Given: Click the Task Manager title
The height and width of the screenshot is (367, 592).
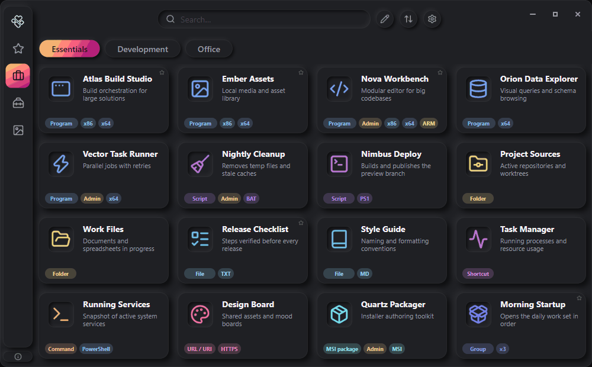Looking at the screenshot, I should 527,229.
